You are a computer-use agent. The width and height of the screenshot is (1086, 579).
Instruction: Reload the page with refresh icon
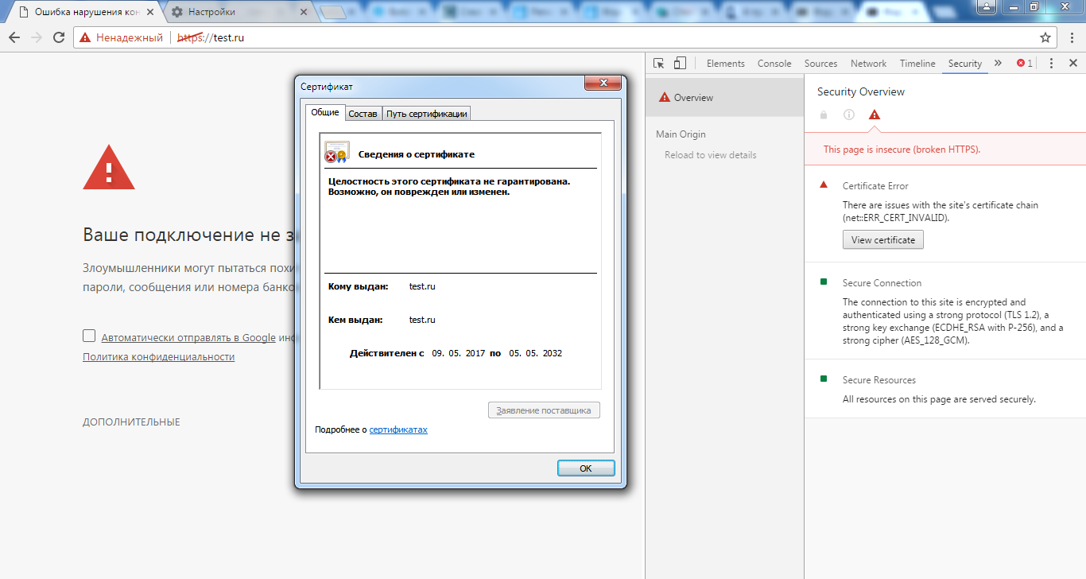59,37
